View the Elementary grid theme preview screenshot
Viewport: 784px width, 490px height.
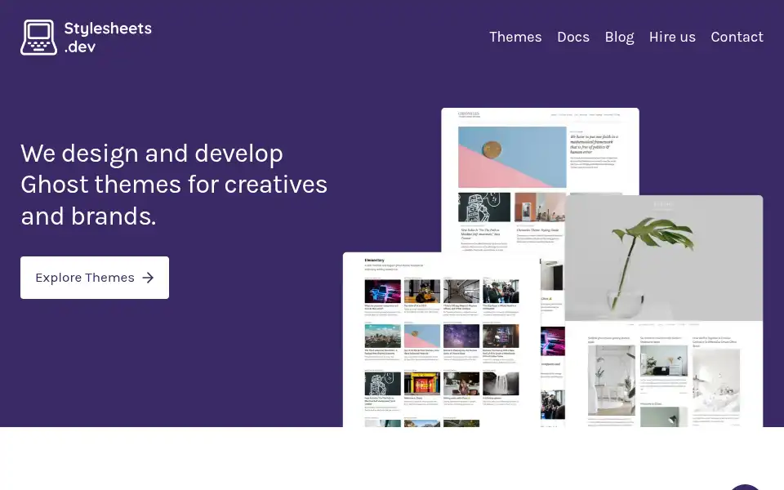tap(442, 340)
